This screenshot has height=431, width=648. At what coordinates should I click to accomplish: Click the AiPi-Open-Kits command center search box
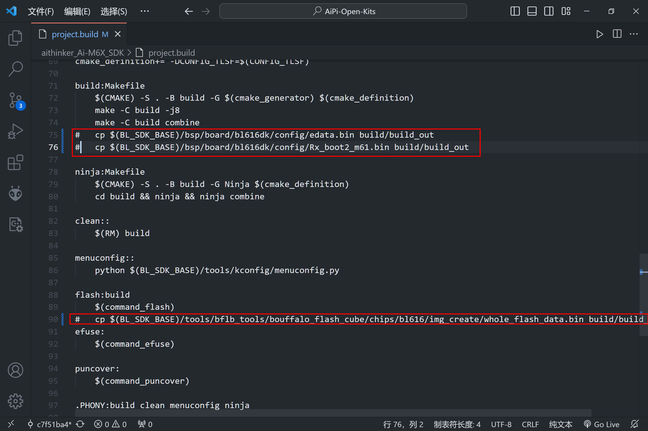pyautogui.click(x=343, y=11)
